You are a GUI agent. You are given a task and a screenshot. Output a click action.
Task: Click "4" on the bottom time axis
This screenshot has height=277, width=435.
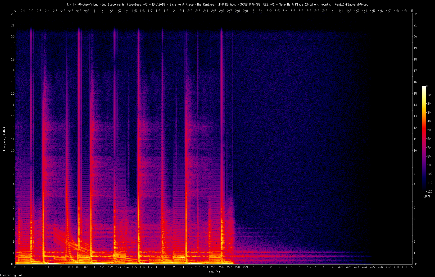[333, 267]
